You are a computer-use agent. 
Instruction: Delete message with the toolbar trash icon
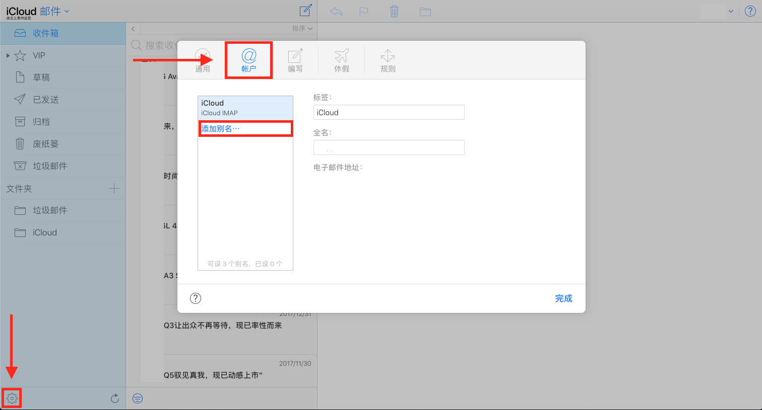(x=395, y=11)
